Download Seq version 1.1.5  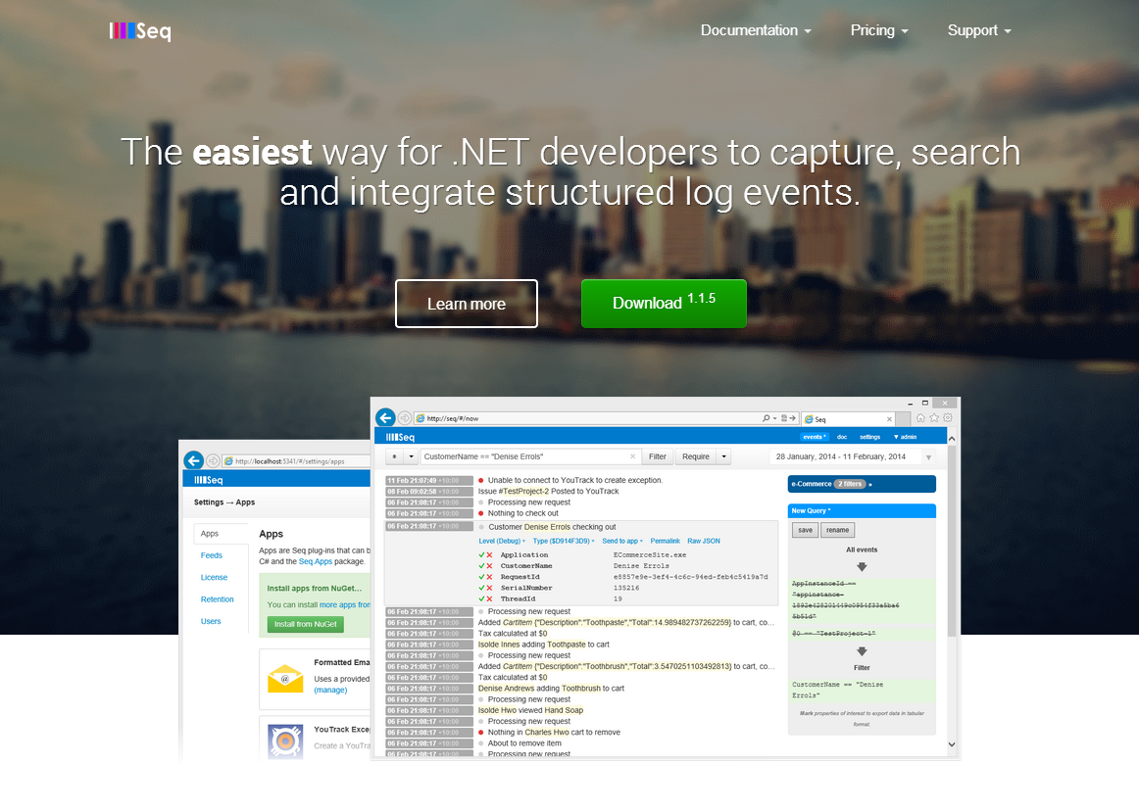point(664,304)
